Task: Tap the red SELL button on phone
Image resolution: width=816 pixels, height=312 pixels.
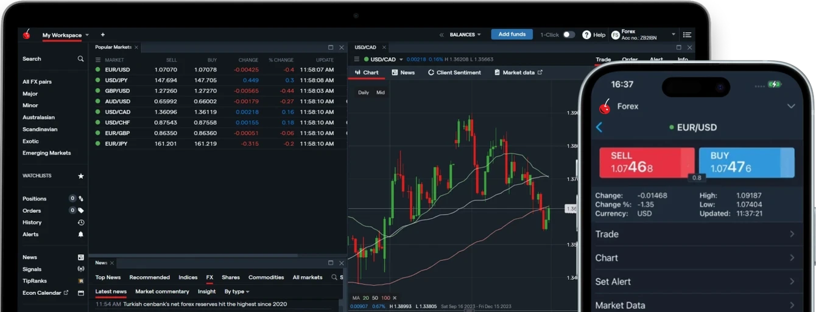Action: pos(646,162)
